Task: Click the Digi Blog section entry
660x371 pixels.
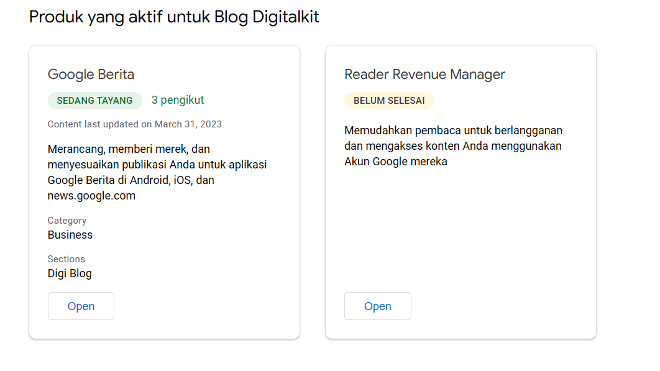Action: (x=69, y=273)
